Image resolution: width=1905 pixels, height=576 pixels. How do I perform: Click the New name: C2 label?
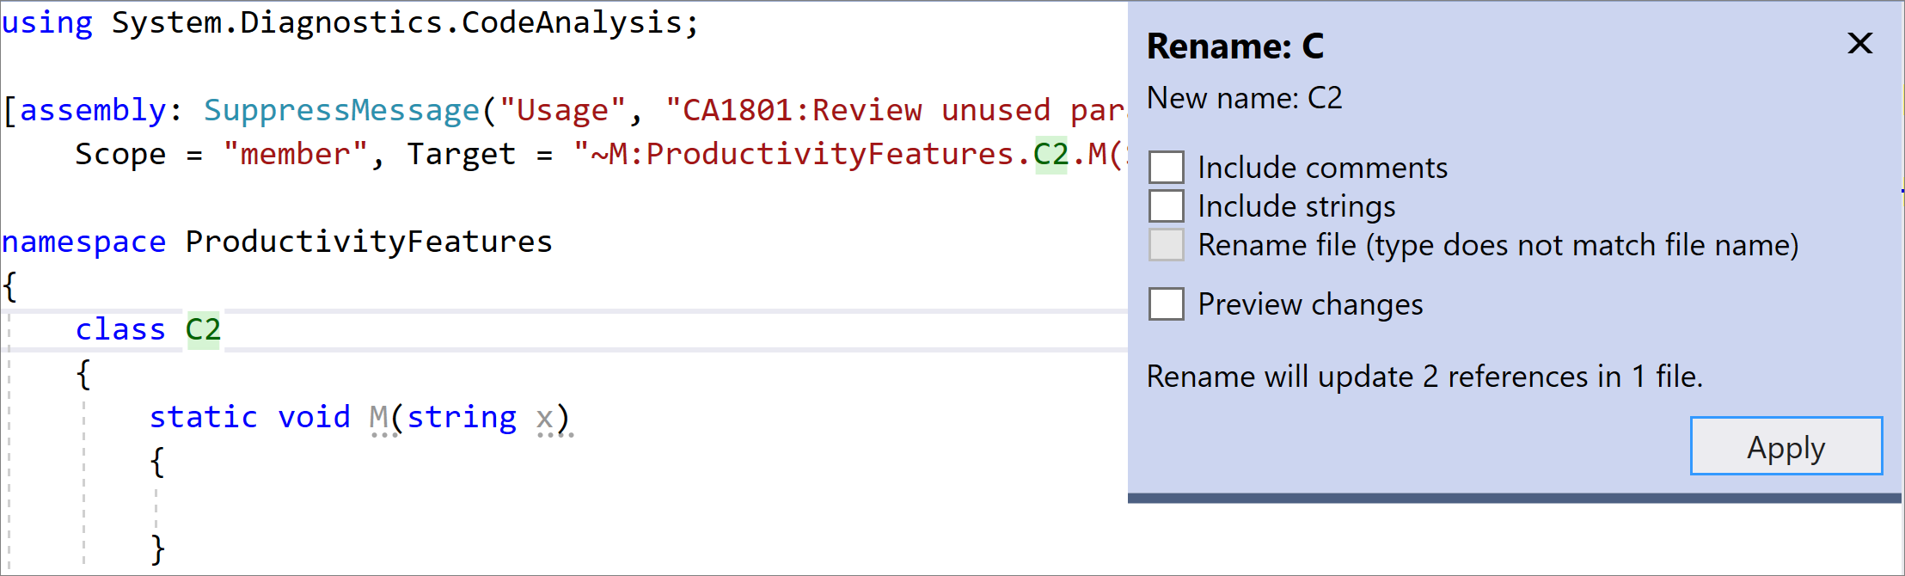(x=1244, y=99)
